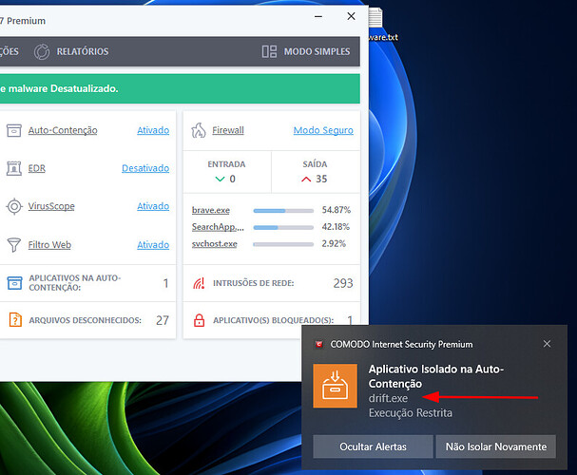
Task: Click the Não Isolar Novamente button
Action: click(x=495, y=446)
